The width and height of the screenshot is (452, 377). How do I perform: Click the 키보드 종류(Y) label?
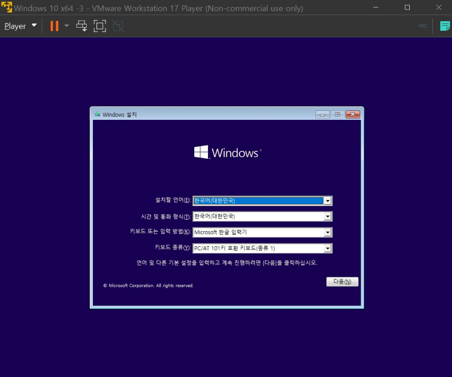(173, 248)
